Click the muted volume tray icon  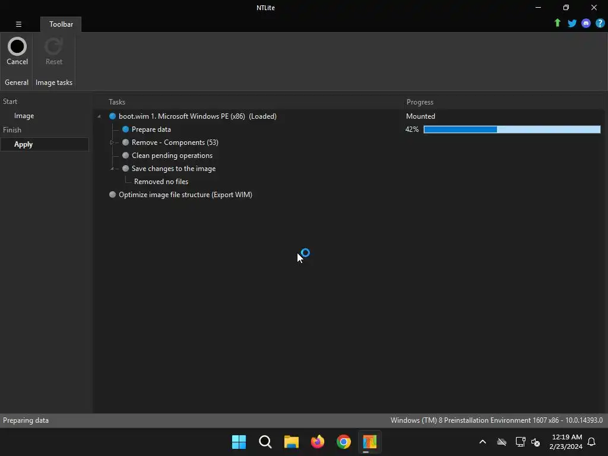pyautogui.click(x=536, y=442)
